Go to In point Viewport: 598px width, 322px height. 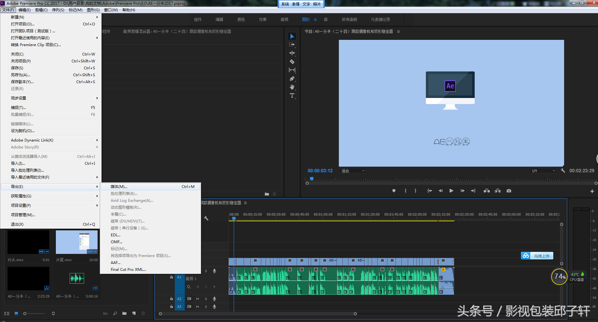pos(430,191)
